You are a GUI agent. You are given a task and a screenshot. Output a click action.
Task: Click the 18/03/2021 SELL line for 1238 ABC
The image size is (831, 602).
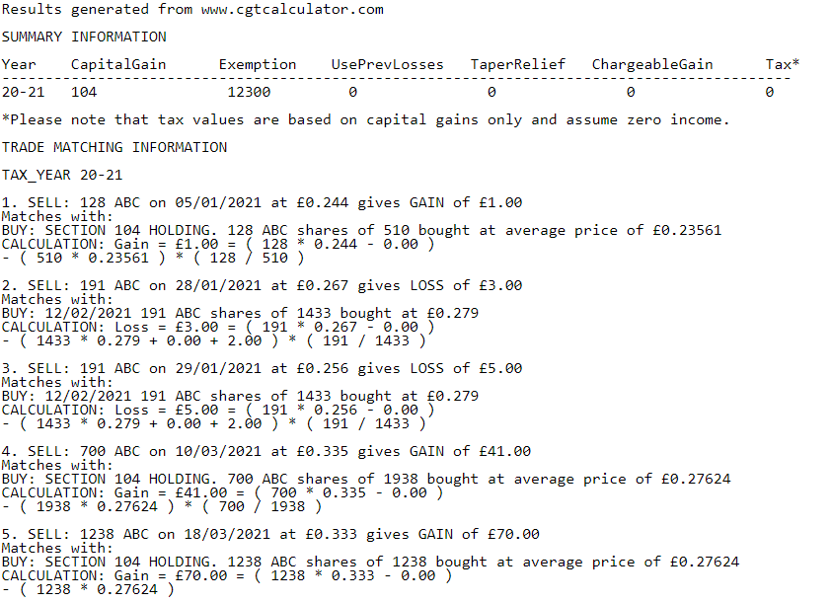point(270,534)
